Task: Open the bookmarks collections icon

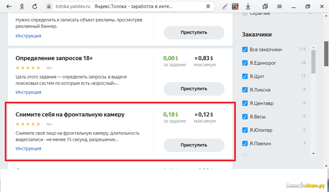Action: point(265,7)
